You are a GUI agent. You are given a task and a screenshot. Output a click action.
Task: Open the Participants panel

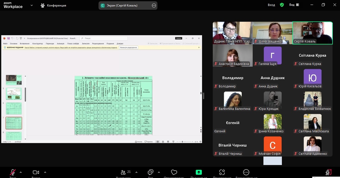(123, 172)
